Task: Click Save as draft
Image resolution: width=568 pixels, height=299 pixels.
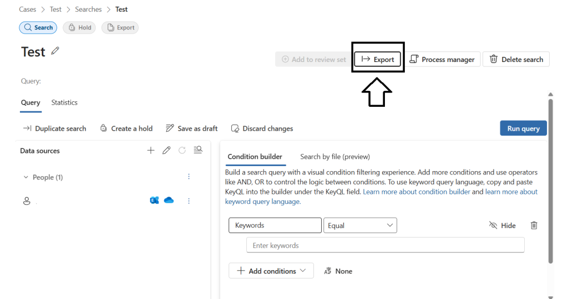Action: [x=191, y=128]
